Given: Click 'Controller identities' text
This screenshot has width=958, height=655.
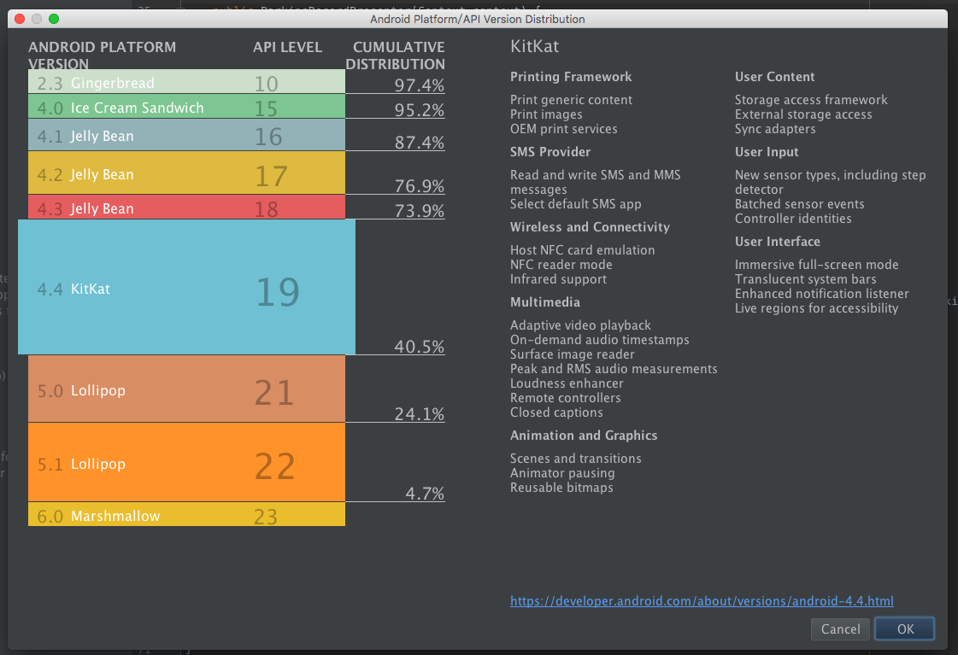Looking at the screenshot, I should click(793, 219).
